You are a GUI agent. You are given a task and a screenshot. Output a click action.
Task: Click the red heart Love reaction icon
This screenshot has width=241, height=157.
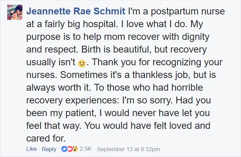coord(70,149)
